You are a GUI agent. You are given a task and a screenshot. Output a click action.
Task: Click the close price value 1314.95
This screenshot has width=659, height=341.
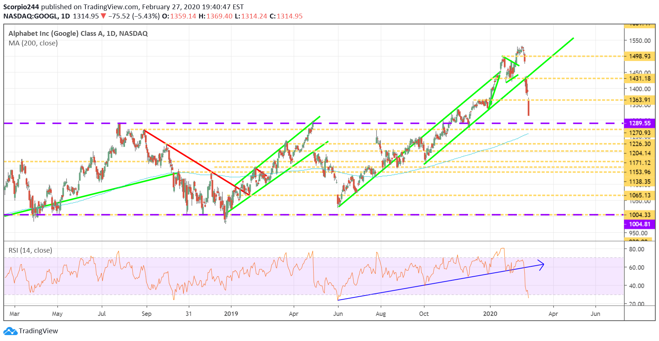[290, 16]
